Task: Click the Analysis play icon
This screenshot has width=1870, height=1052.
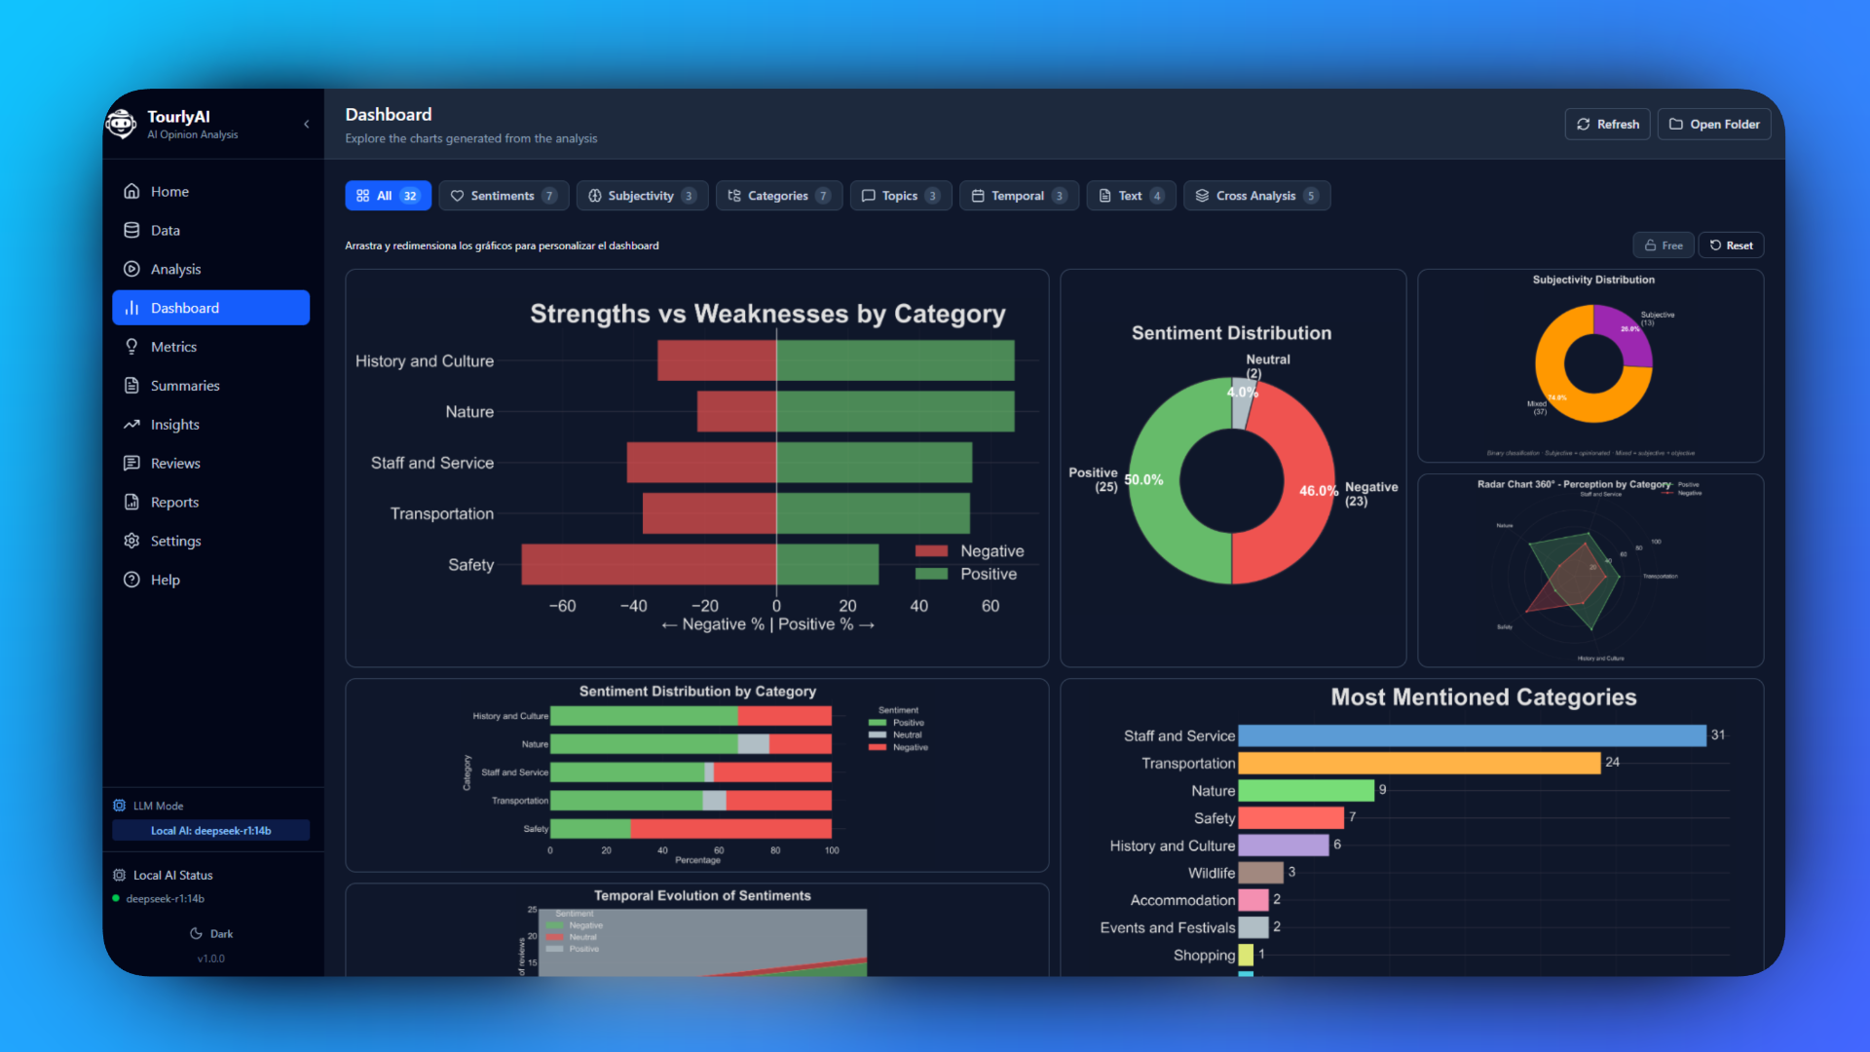Action: 132,269
